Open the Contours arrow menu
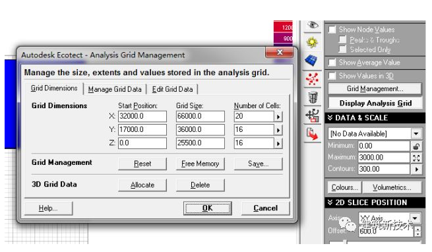Viewport: 432px width, 252px height. [416, 169]
